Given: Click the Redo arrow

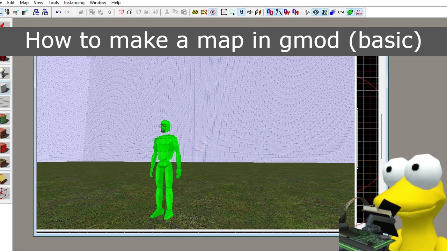Looking at the screenshot, I should 67,12.
